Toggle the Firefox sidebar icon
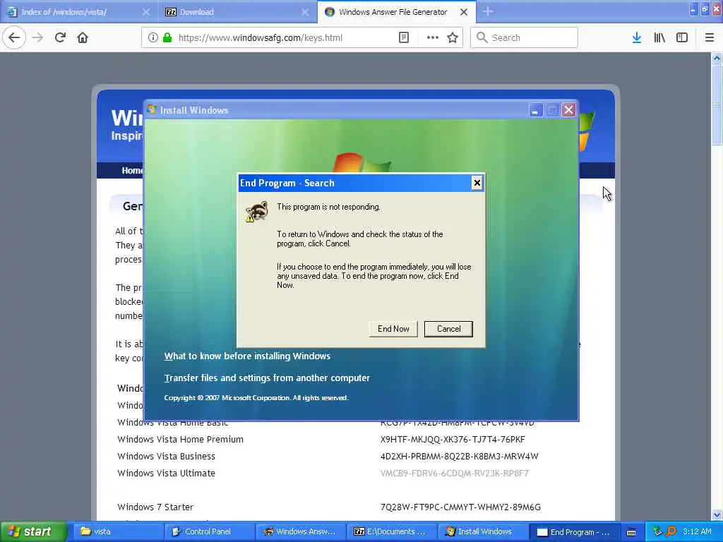This screenshot has width=723, height=542. [x=682, y=37]
